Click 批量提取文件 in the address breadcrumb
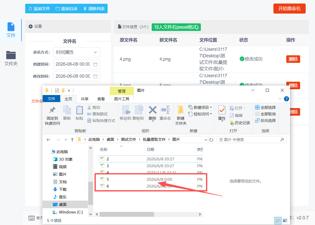Viewport: 315px width, 225px height. (154, 139)
